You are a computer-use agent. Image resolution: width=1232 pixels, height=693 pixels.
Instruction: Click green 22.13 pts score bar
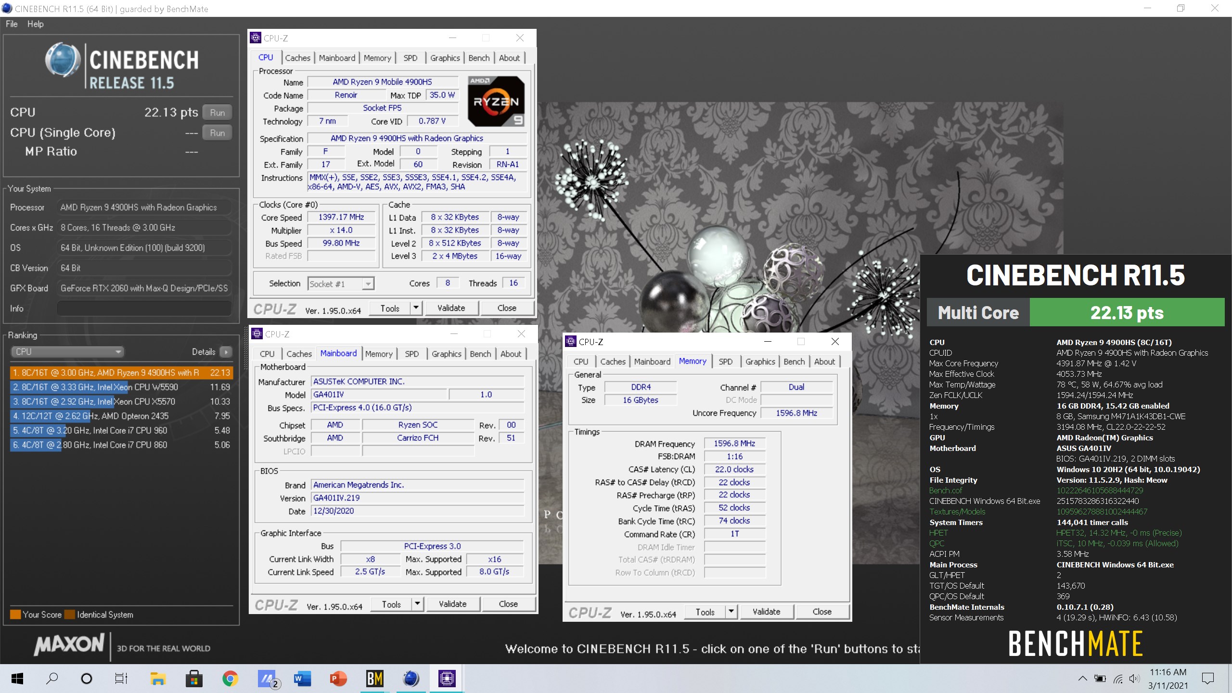pyautogui.click(x=1127, y=312)
